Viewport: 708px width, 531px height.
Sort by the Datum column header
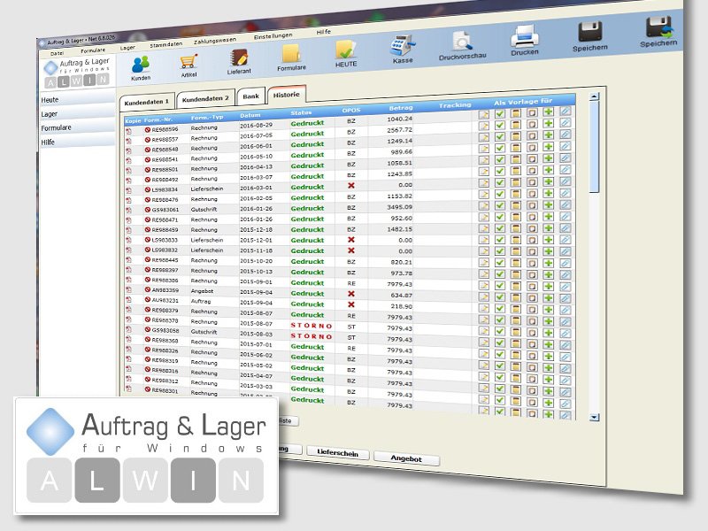[250, 116]
